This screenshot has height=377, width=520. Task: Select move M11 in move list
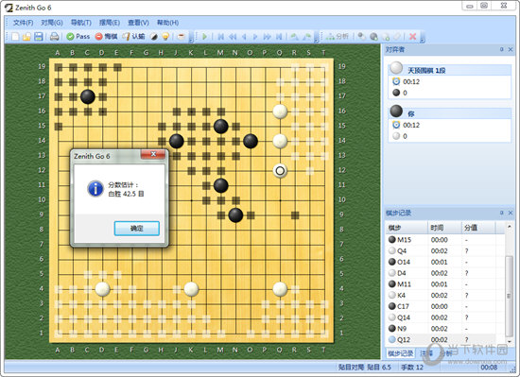[445, 283]
